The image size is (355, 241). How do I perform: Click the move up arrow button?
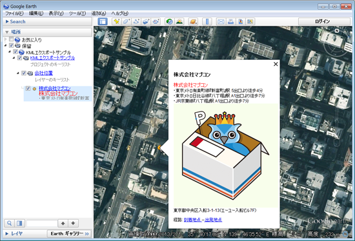coord(63,224)
